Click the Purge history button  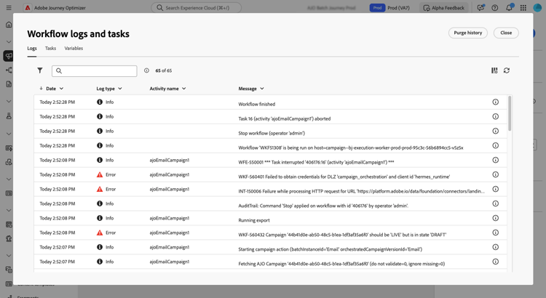(x=467, y=33)
